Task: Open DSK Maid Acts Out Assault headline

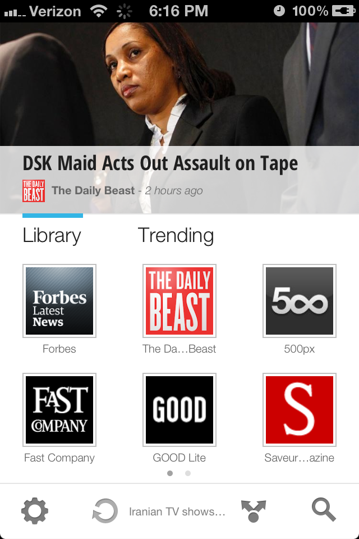Action: point(160,163)
